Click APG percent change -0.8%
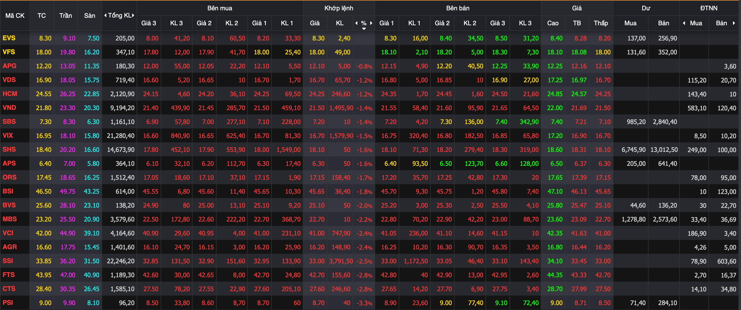The height and width of the screenshot is (310, 741). [x=365, y=66]
